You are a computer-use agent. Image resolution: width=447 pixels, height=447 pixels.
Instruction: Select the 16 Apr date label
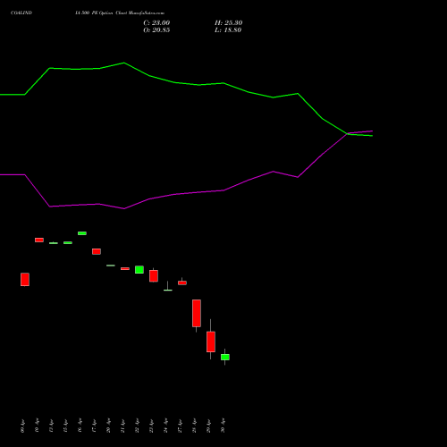[80, 426]
